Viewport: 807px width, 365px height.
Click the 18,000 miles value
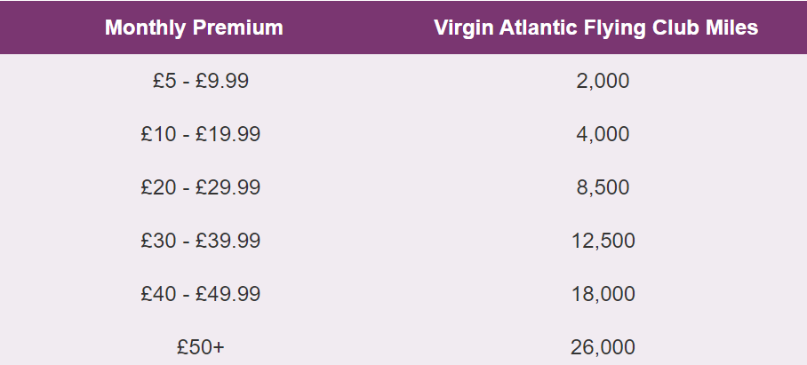click(603, 295)
